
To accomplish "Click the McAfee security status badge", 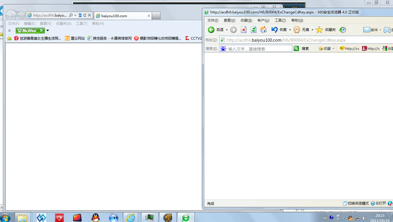I will point(30,31).
